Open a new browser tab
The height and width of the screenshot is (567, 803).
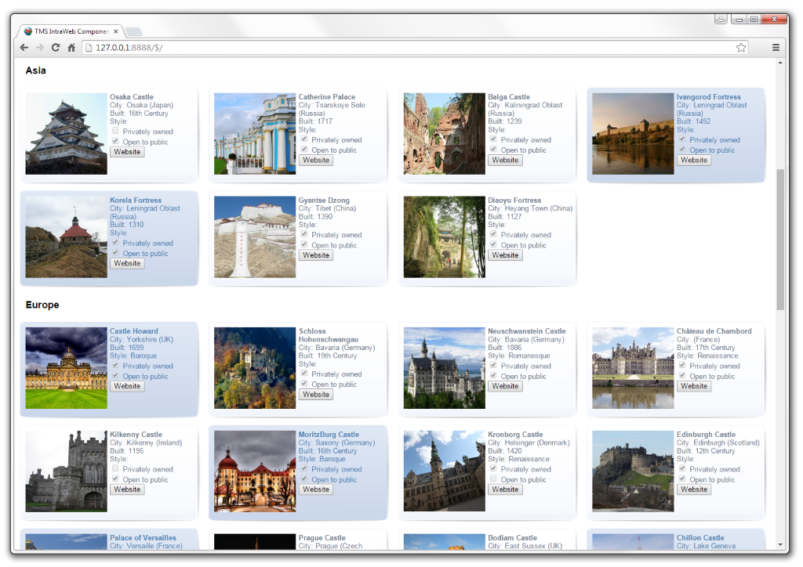pos(134,31)
